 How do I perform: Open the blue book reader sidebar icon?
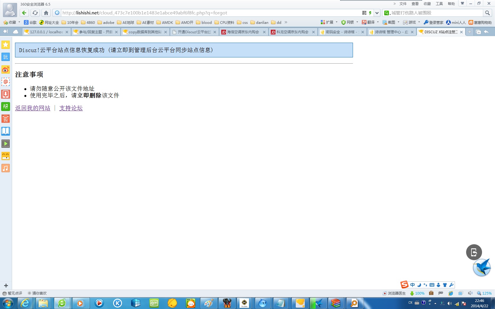[6, 131]
